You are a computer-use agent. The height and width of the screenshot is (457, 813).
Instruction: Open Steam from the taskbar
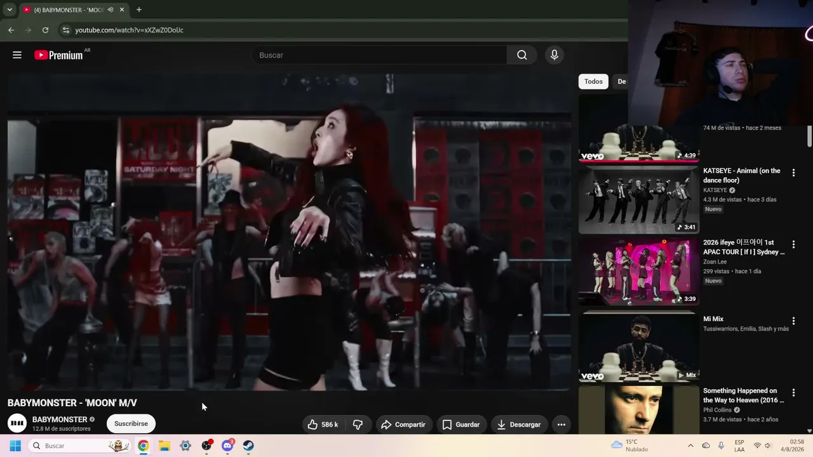coord(248,446)
